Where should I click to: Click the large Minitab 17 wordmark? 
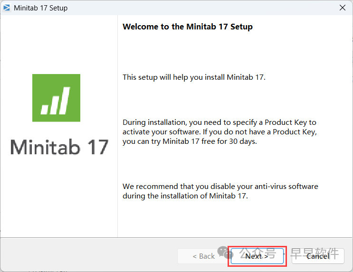pyautogui.click(x=59, y=147)
